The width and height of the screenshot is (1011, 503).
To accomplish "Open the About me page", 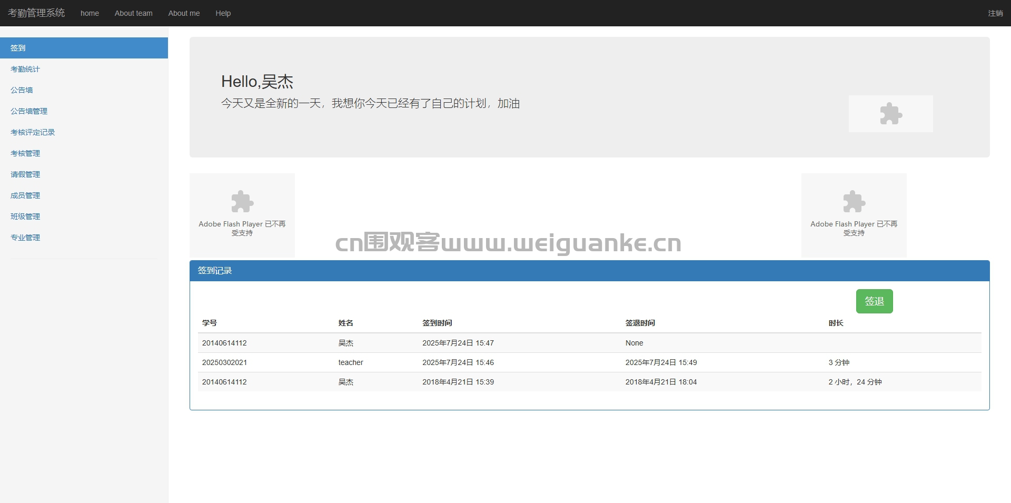I will tap(184, 13).
